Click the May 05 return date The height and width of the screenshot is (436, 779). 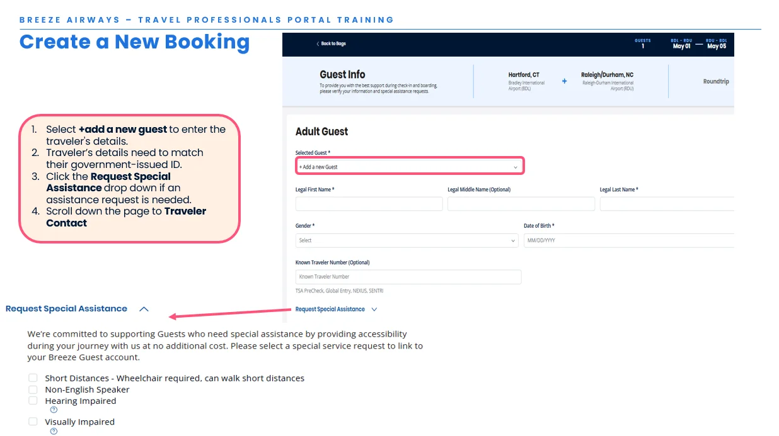[717, 46]
